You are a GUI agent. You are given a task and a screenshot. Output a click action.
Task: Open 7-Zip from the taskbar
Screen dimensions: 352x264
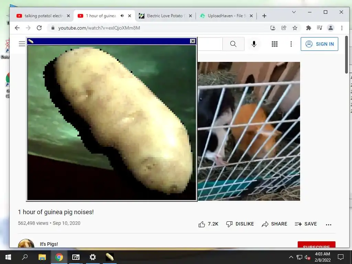click(76, 257)
